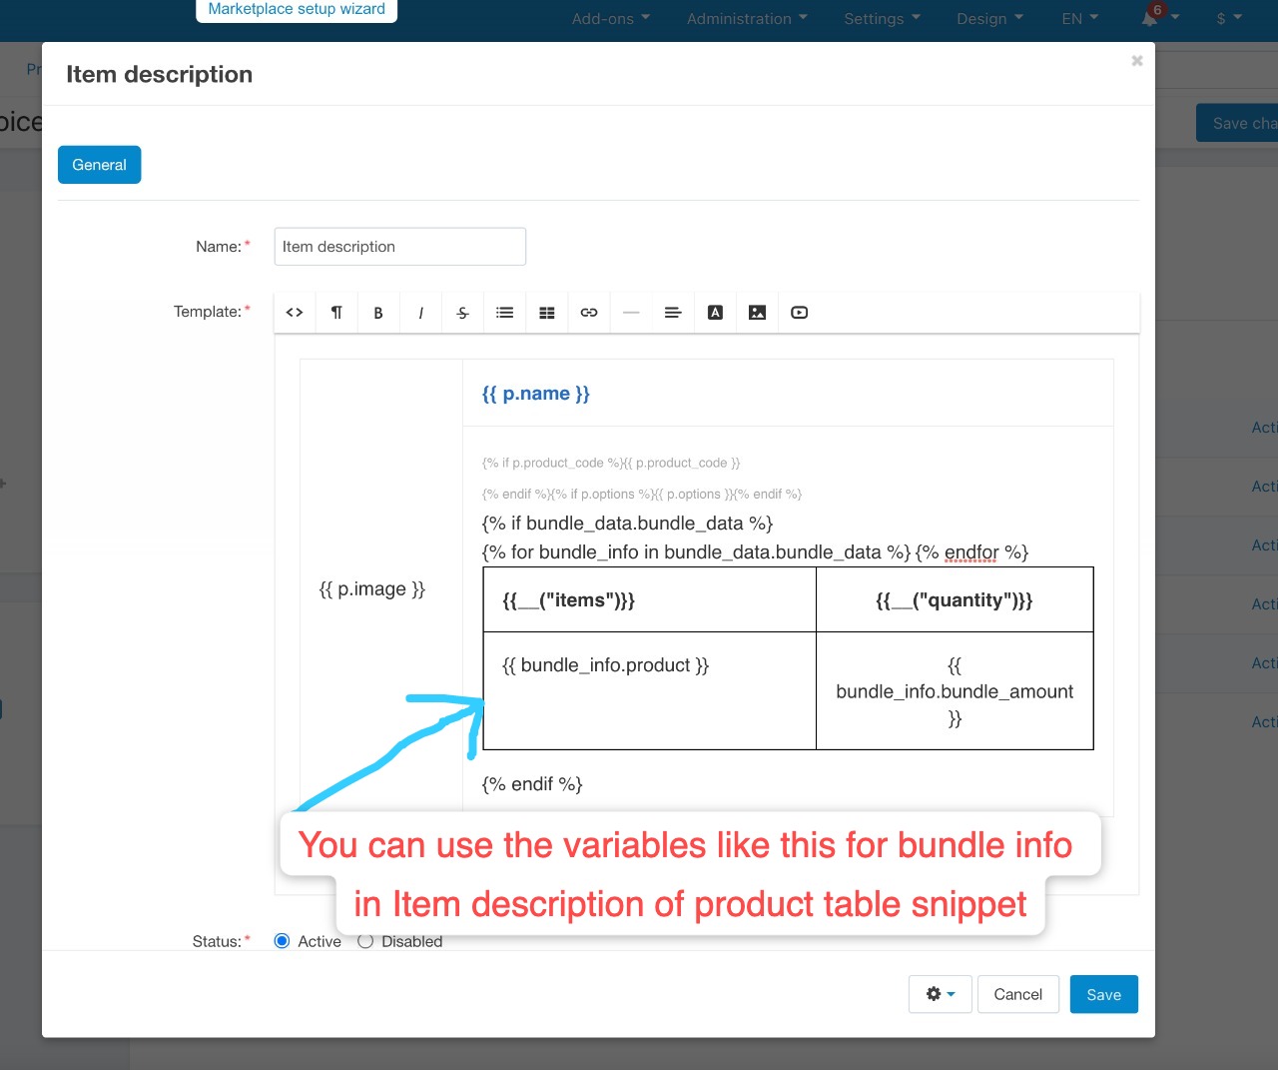
Task: Click the '{% if bundle_data.bundle_data %}' line
Action: click(x=628, y=524)
